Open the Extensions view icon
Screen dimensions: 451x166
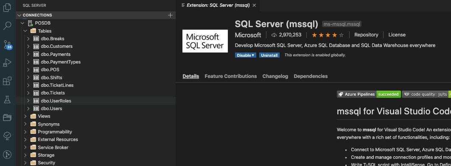pos(7,81)
